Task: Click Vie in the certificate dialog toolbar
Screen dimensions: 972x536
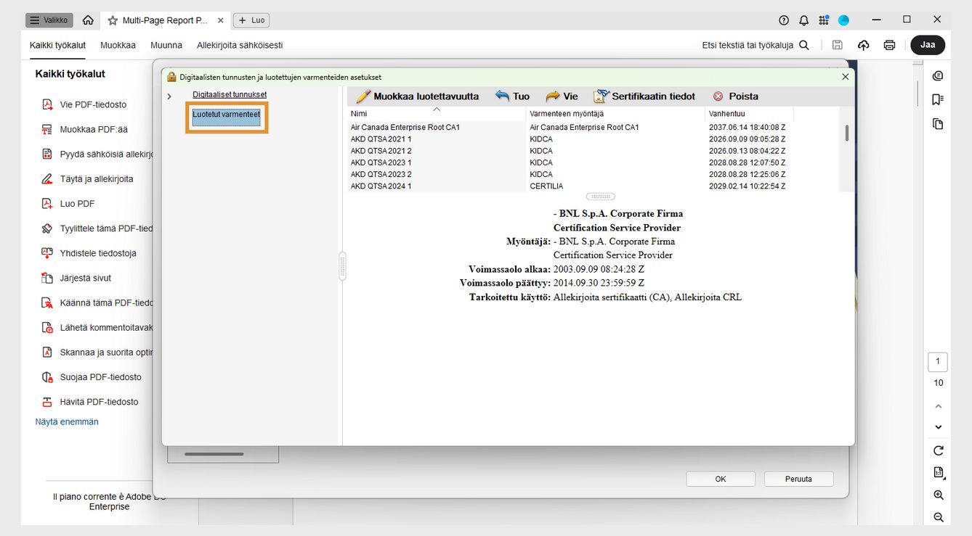Action: [x=562, y=96]
